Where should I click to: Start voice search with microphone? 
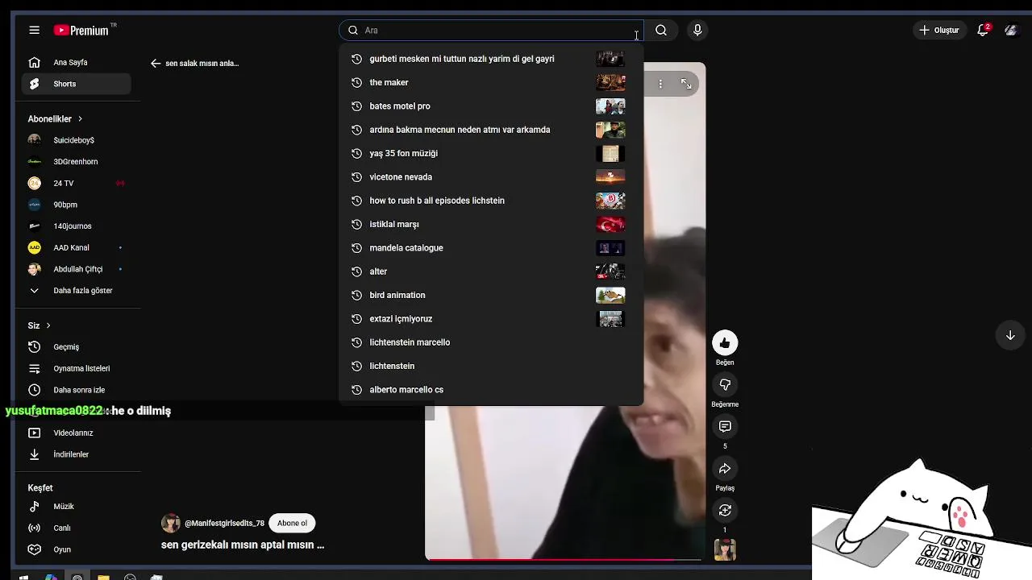coord(697,30)
